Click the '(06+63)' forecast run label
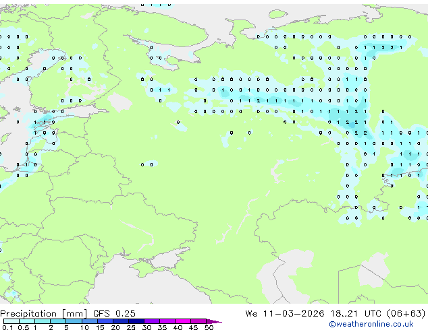Screen dimensions: 428x330 [406, 314]
